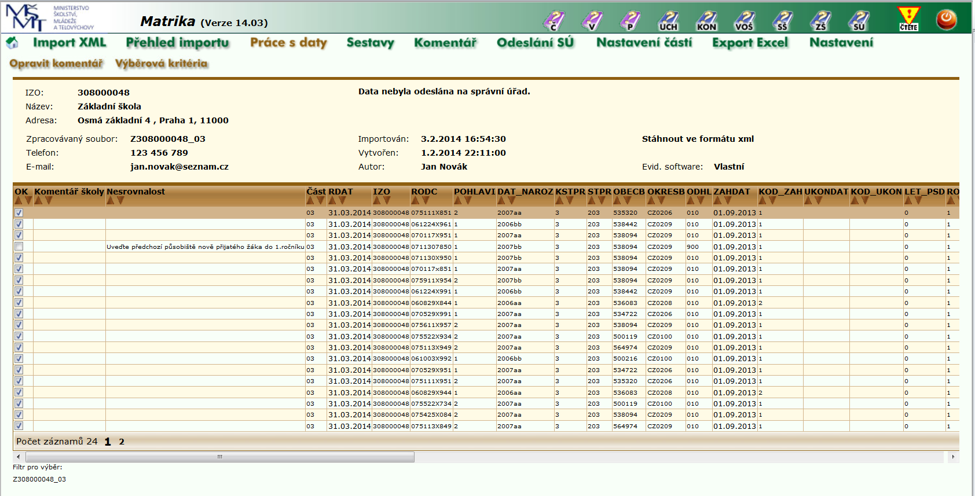Open the UCH help book icon
This screenshot has height=496, width=975.
[668, 20]
